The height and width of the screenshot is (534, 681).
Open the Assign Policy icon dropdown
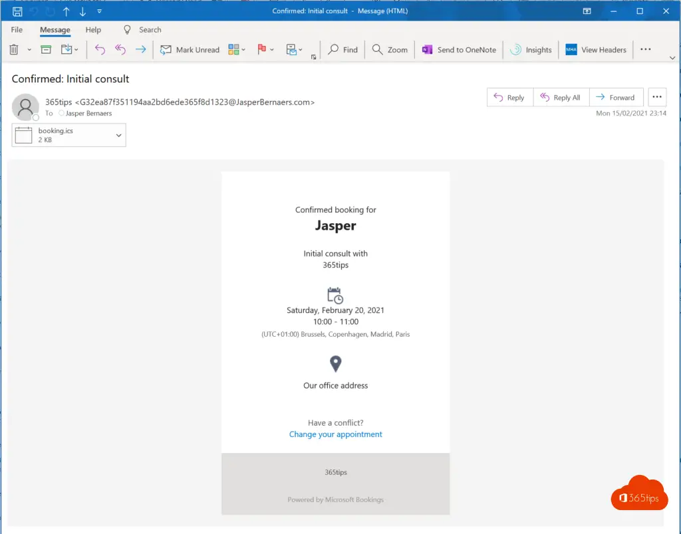tap(294, 49)
